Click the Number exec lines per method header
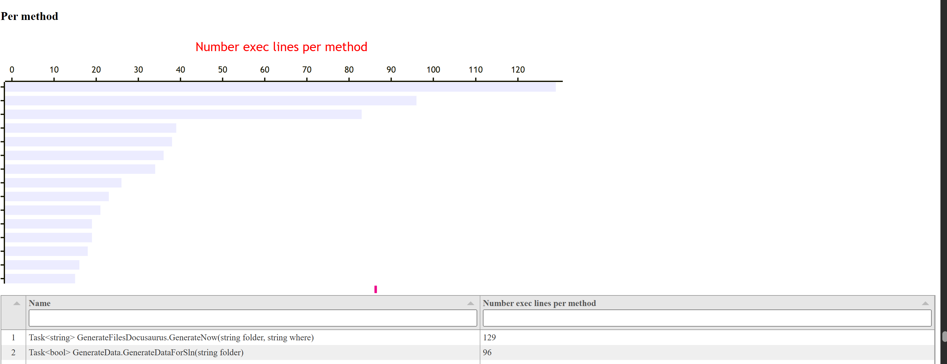 point(539,303)
